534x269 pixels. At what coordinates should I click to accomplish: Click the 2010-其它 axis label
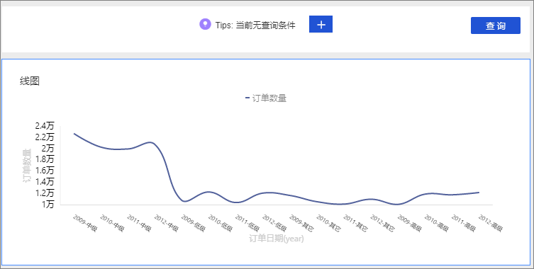coord(328,223)
